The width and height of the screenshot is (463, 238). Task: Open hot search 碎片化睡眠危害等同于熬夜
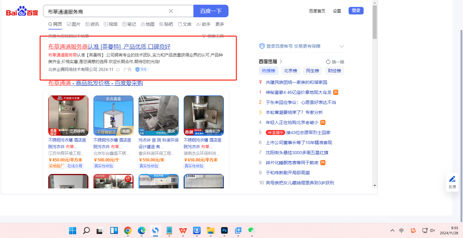tap(292, 163)
